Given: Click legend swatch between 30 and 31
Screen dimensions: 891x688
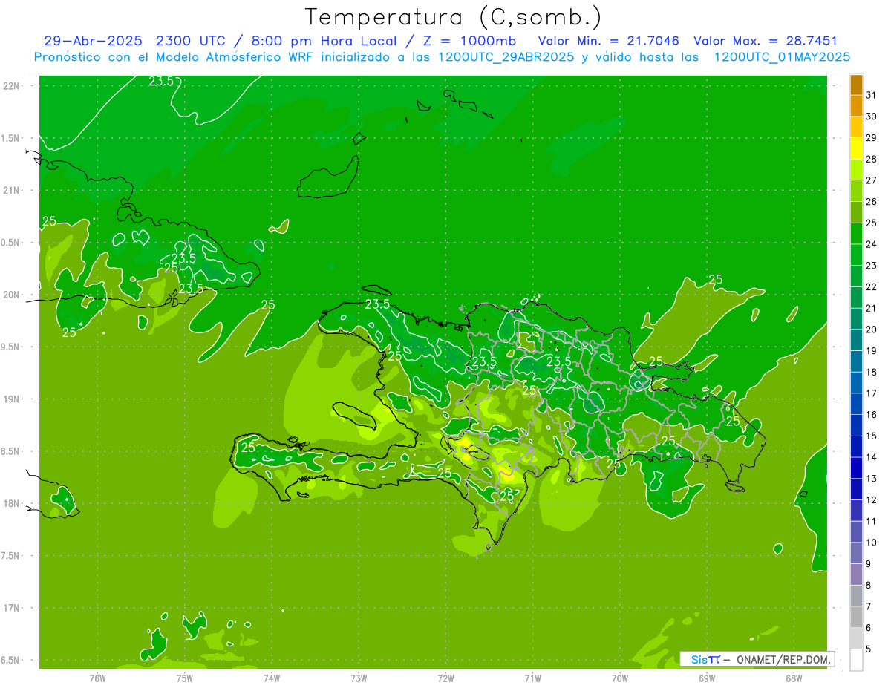Looking at the screenshot, I should point(856,105).
